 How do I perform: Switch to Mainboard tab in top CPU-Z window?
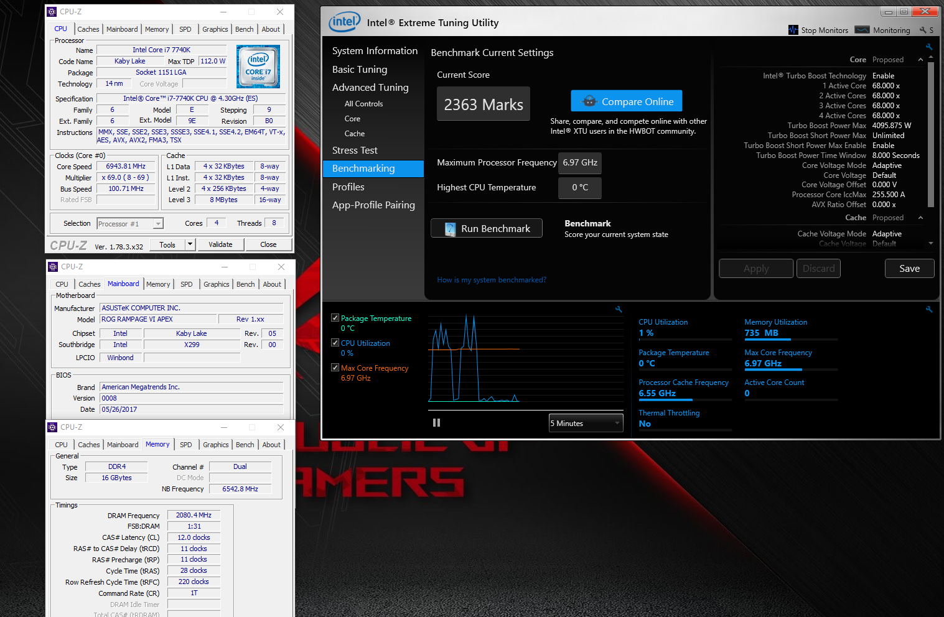click(x=122, y=29)
